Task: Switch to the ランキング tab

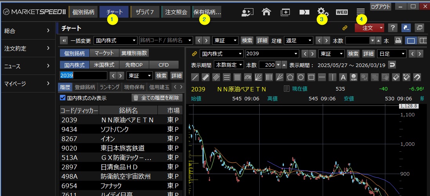Action: (x=109, y=87)
